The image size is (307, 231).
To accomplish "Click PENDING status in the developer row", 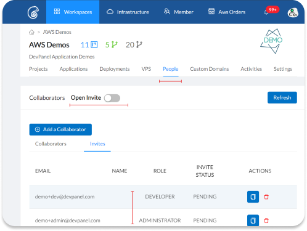I will 205,197.
